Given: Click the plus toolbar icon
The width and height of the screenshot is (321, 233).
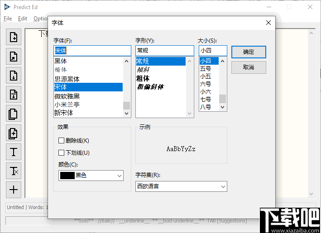Looking at the screenshot, I should (x=14, y=190).
